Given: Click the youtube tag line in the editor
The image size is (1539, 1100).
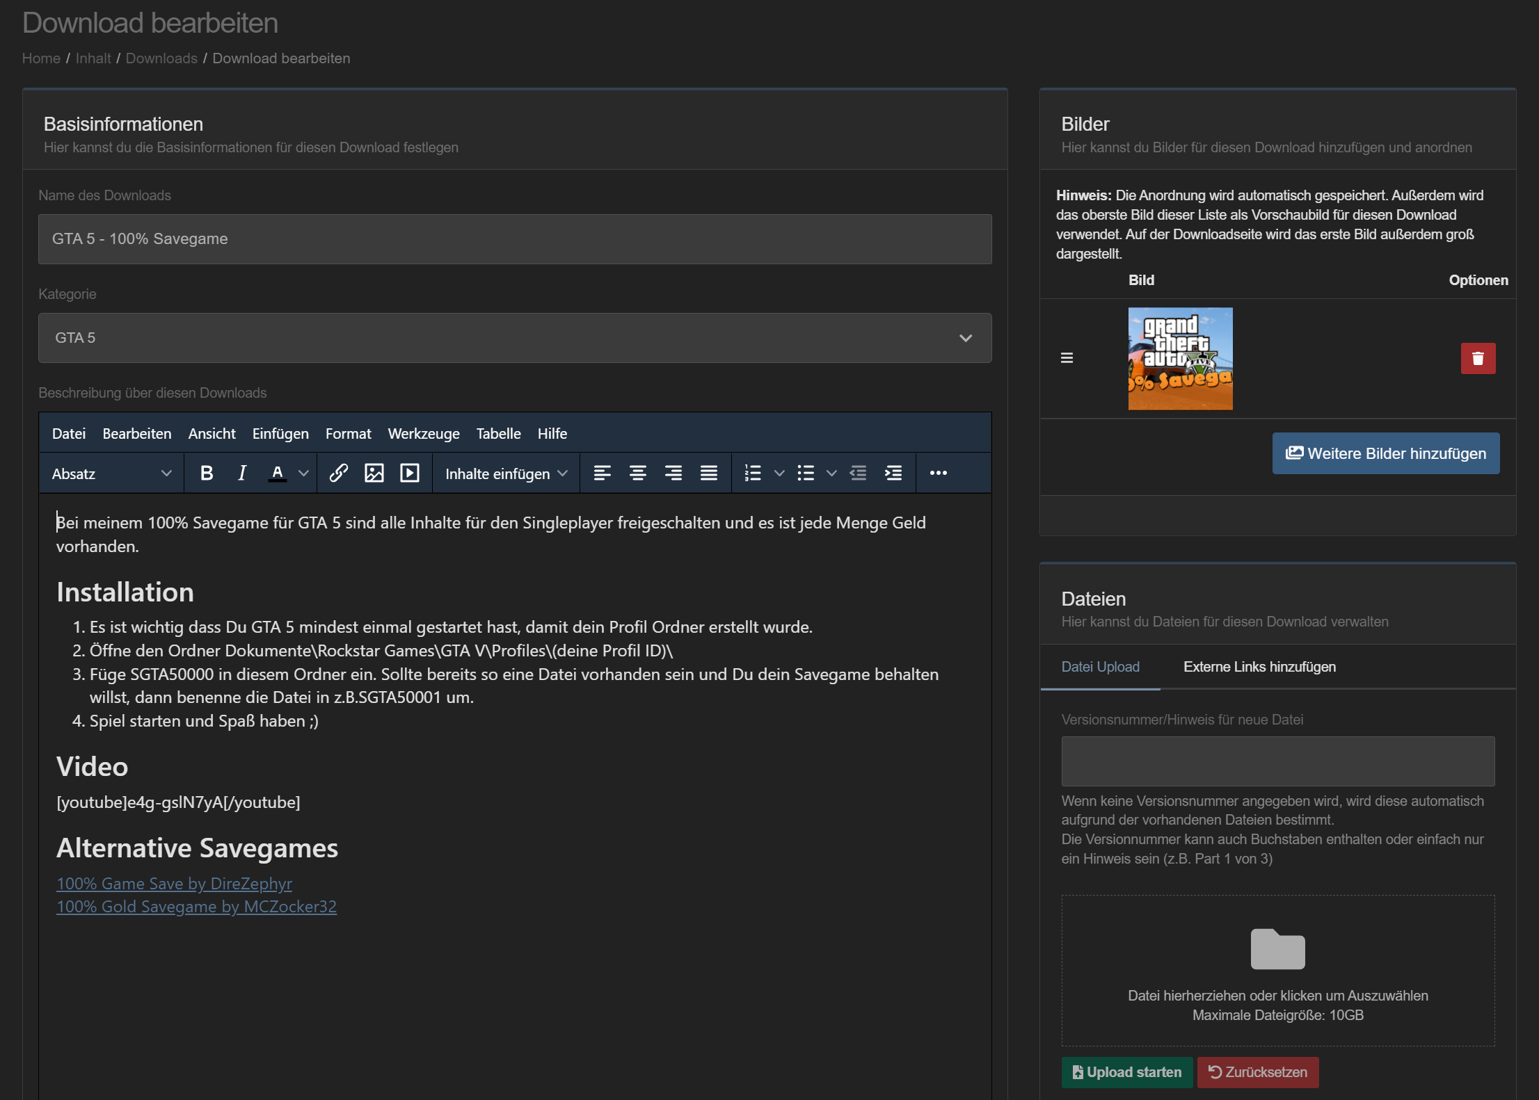Looking at the screenshot, I should click(178, 802).
